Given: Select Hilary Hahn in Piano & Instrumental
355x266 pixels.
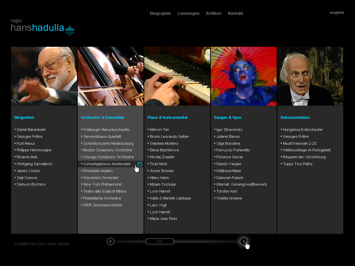Looking at the screenshot, I should [x=159, y=178].
